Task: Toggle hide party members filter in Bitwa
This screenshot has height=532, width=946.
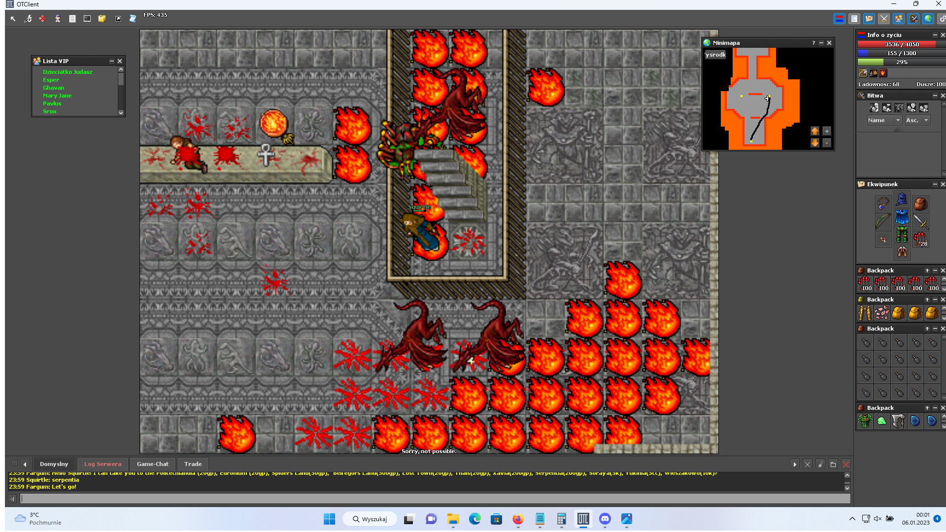Action: point(924,107)
